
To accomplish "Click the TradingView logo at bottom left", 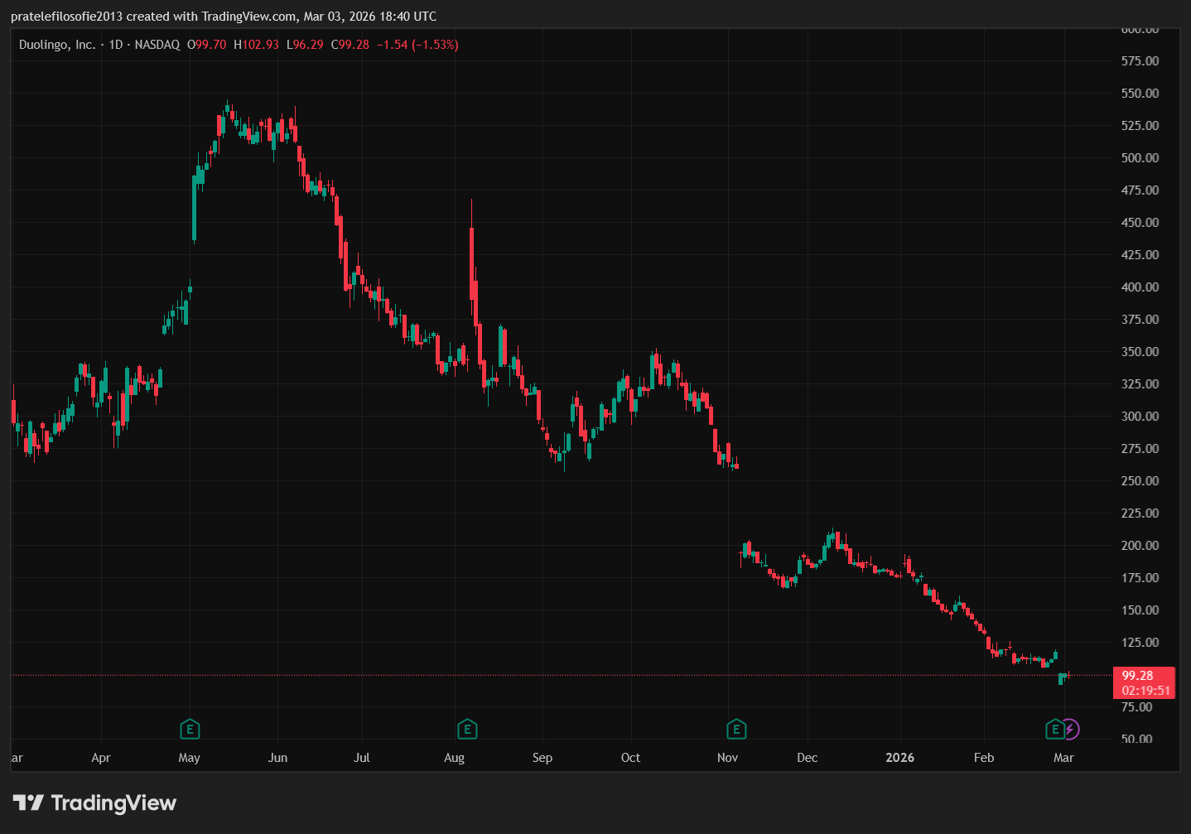I will (95, 803).
